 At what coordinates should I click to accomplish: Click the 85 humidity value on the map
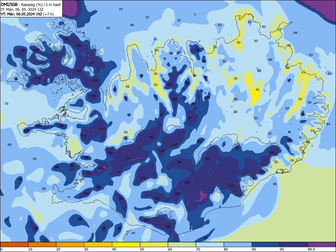pos(287,109)
